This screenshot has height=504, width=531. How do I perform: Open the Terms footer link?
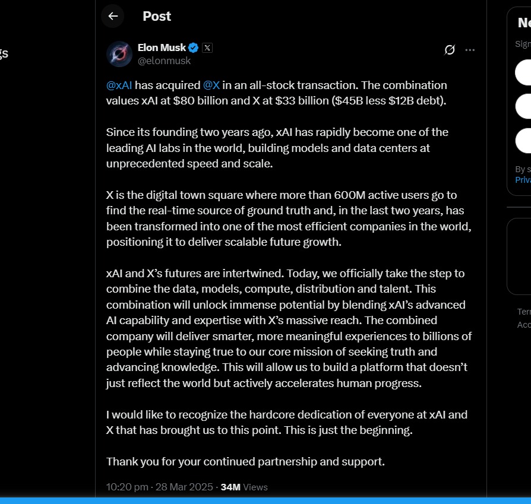point(524,312)
